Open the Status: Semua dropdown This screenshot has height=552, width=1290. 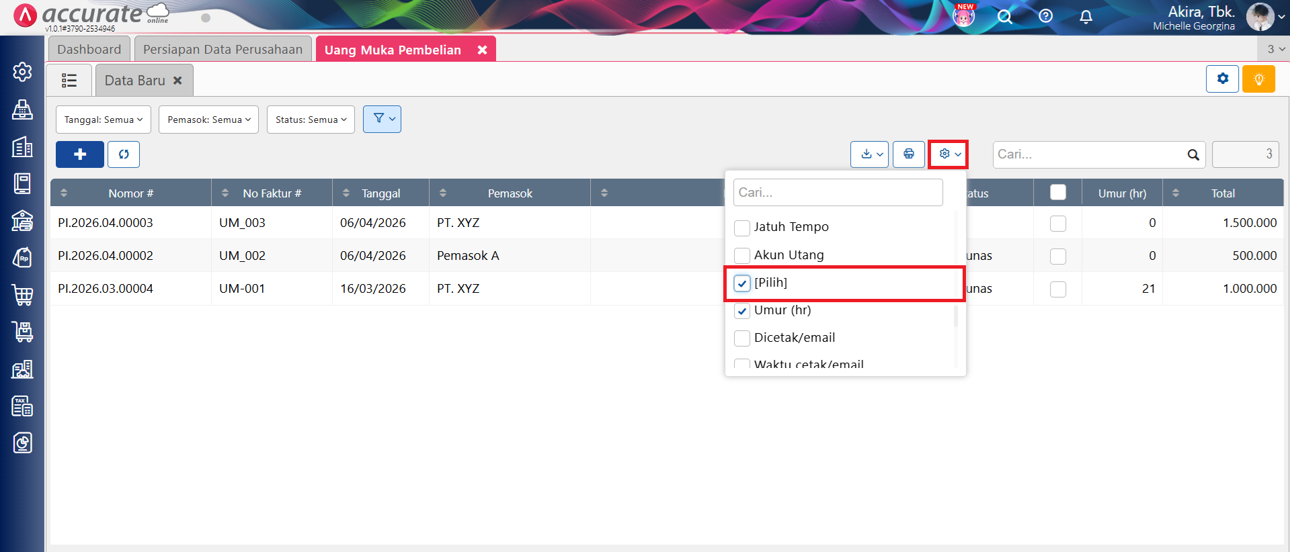click(311, 120)
